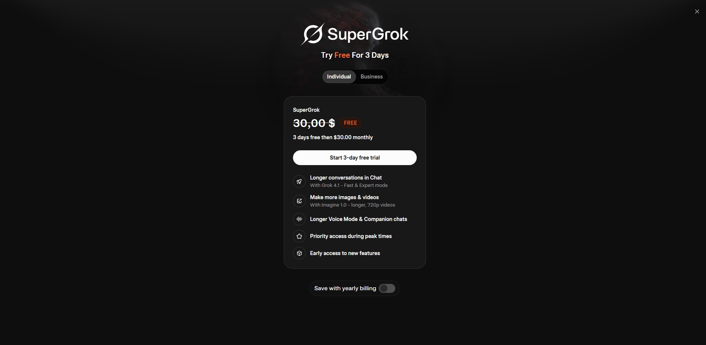Click the star icon for priority access

(x=299, y=236)
